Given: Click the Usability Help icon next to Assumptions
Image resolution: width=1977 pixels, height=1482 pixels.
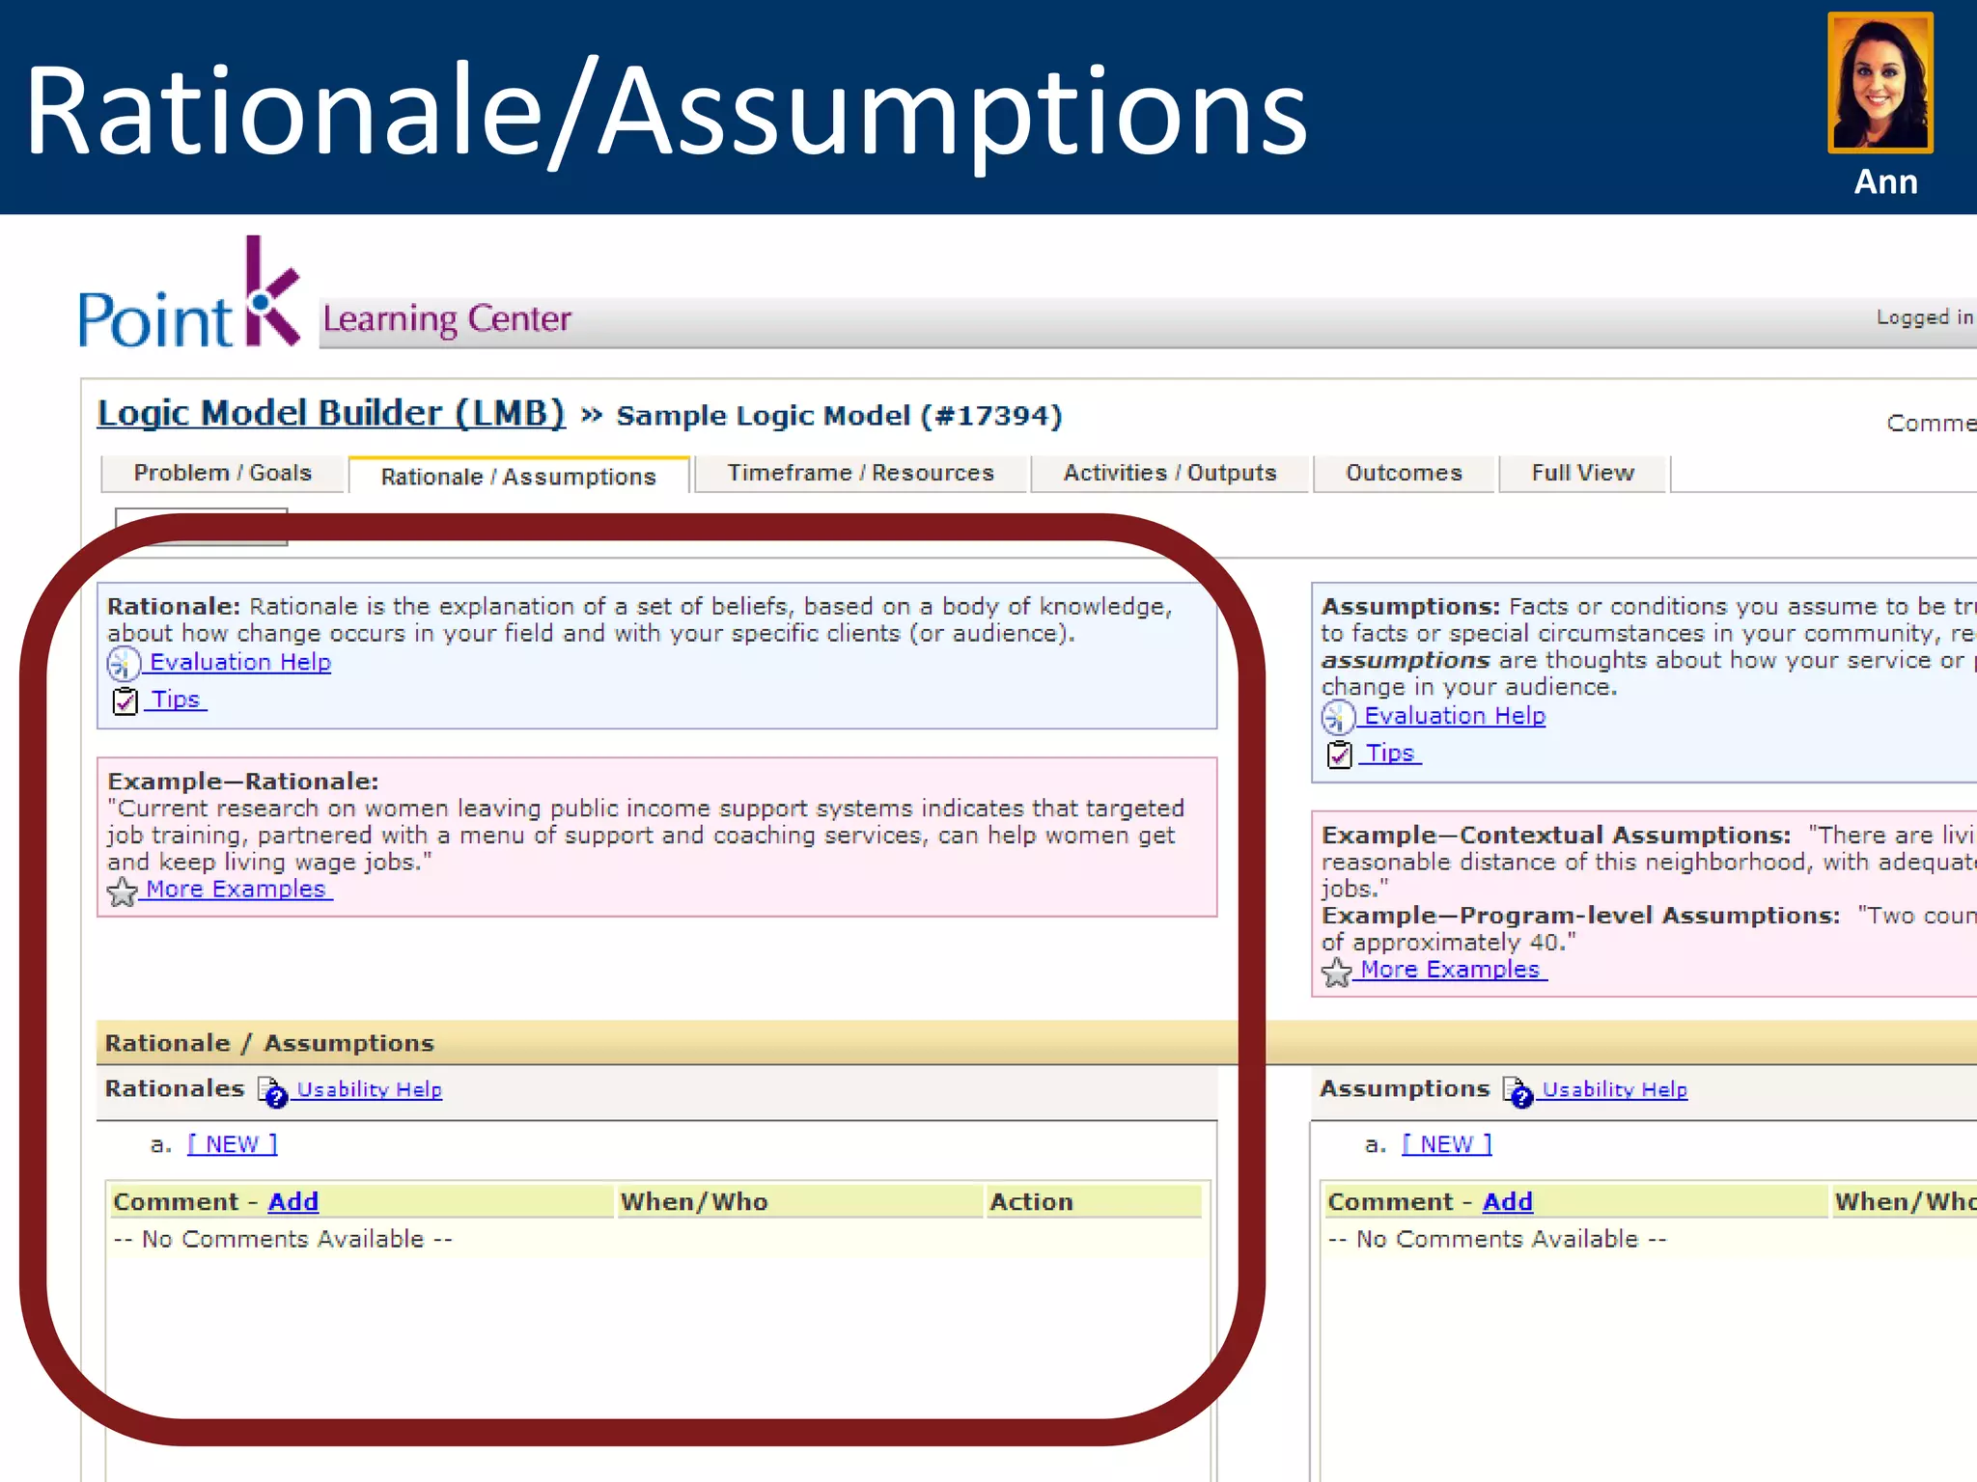Looking at the screenshot, I should 1518,1091.
